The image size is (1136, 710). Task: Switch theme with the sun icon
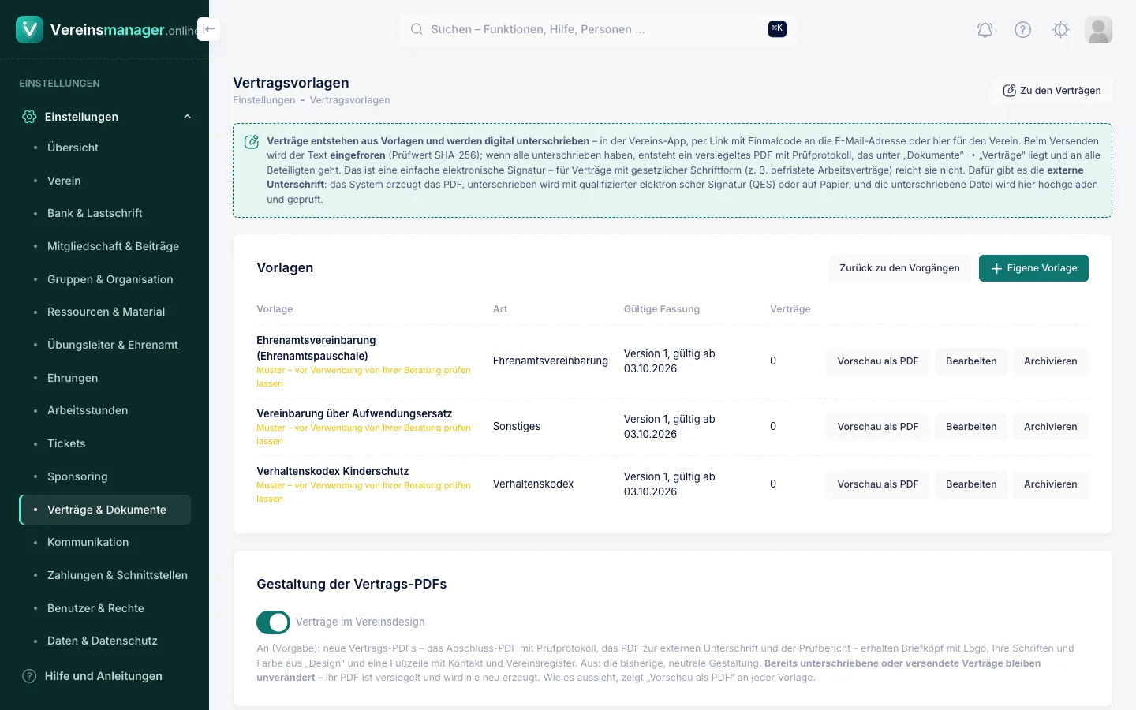coord(1061,29)
